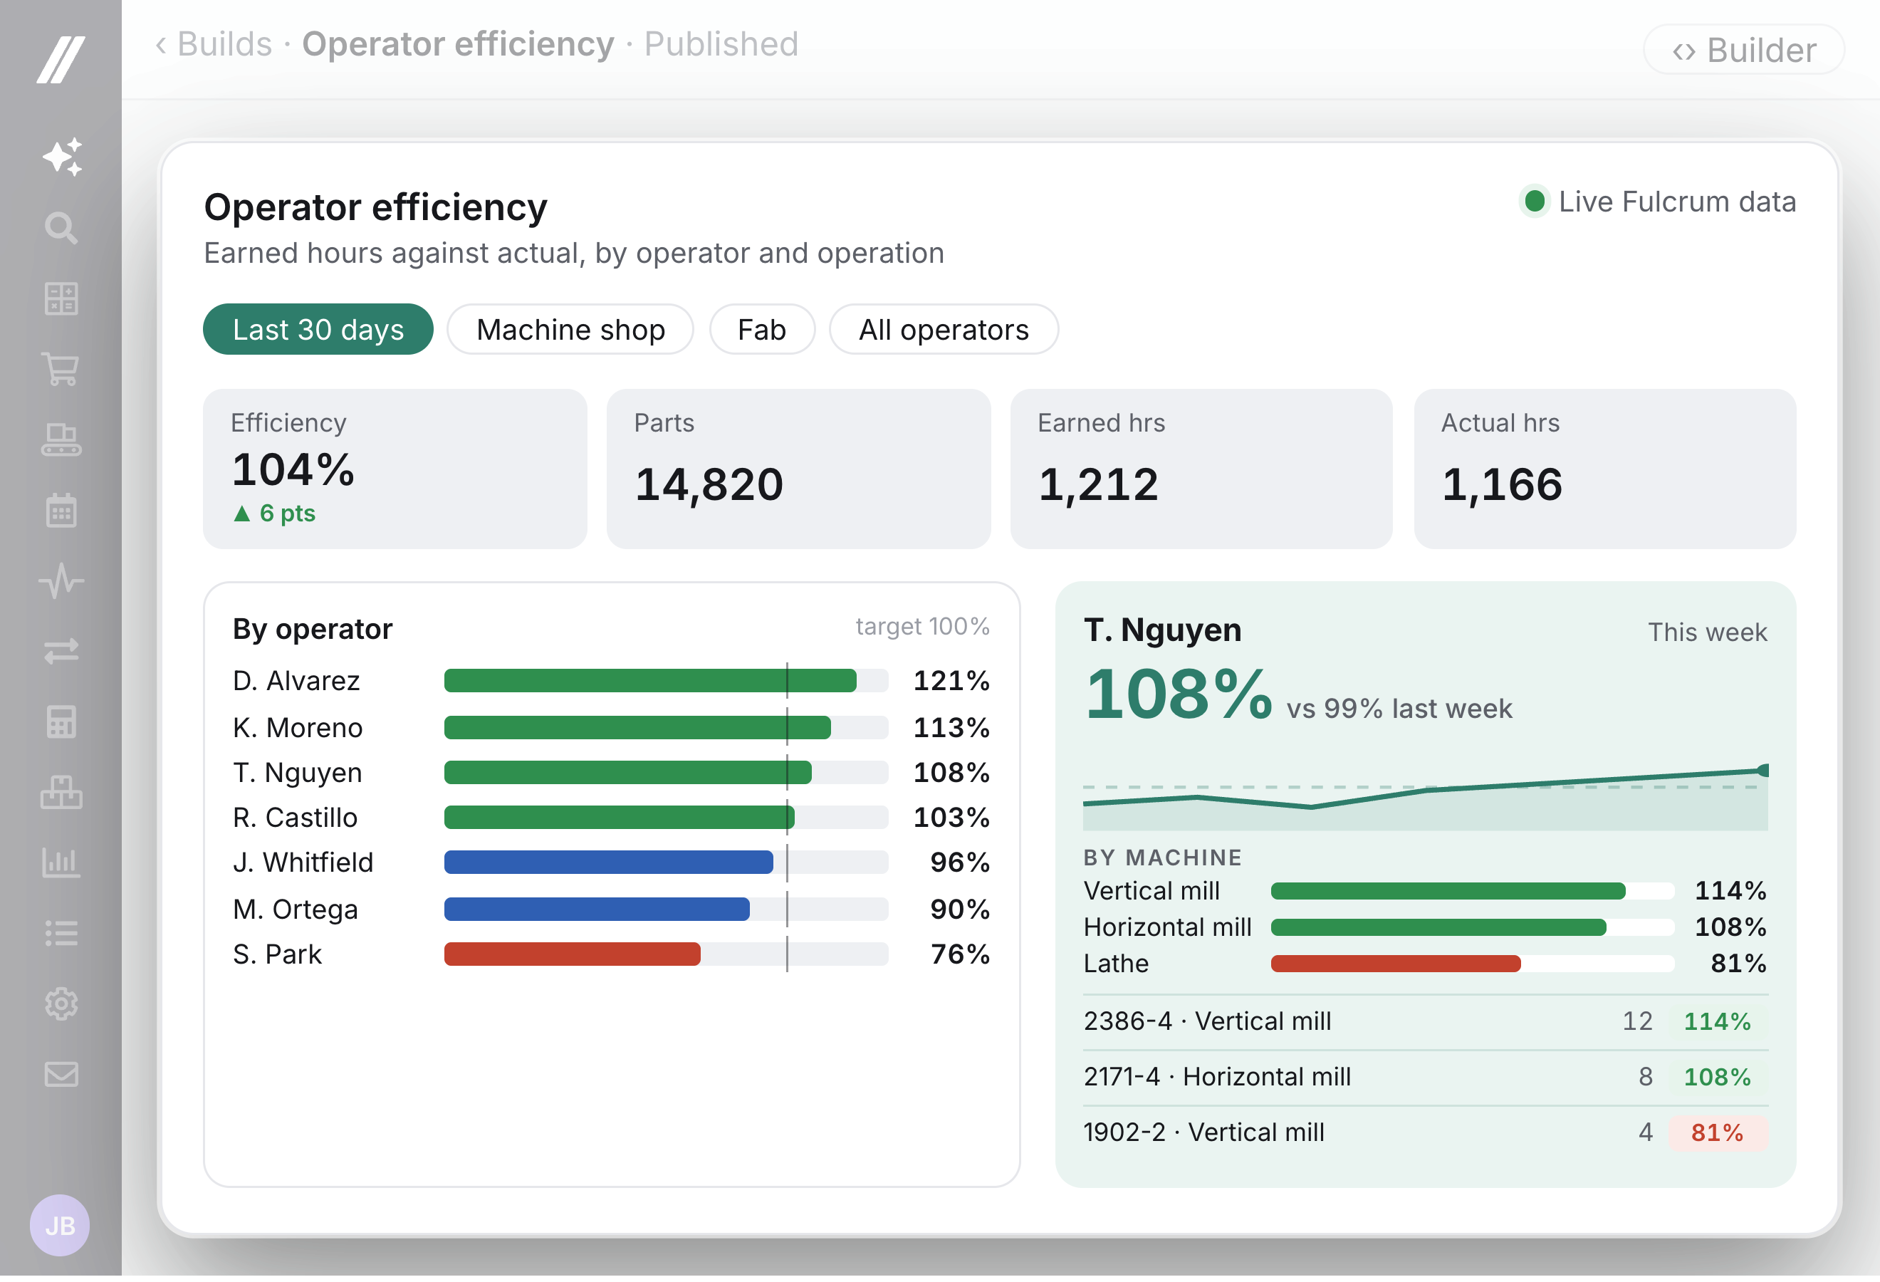This screenshot has width=1880, height=1282.
Task: Click the Earned hrs 1,212 card
Action: [1201, 470]
